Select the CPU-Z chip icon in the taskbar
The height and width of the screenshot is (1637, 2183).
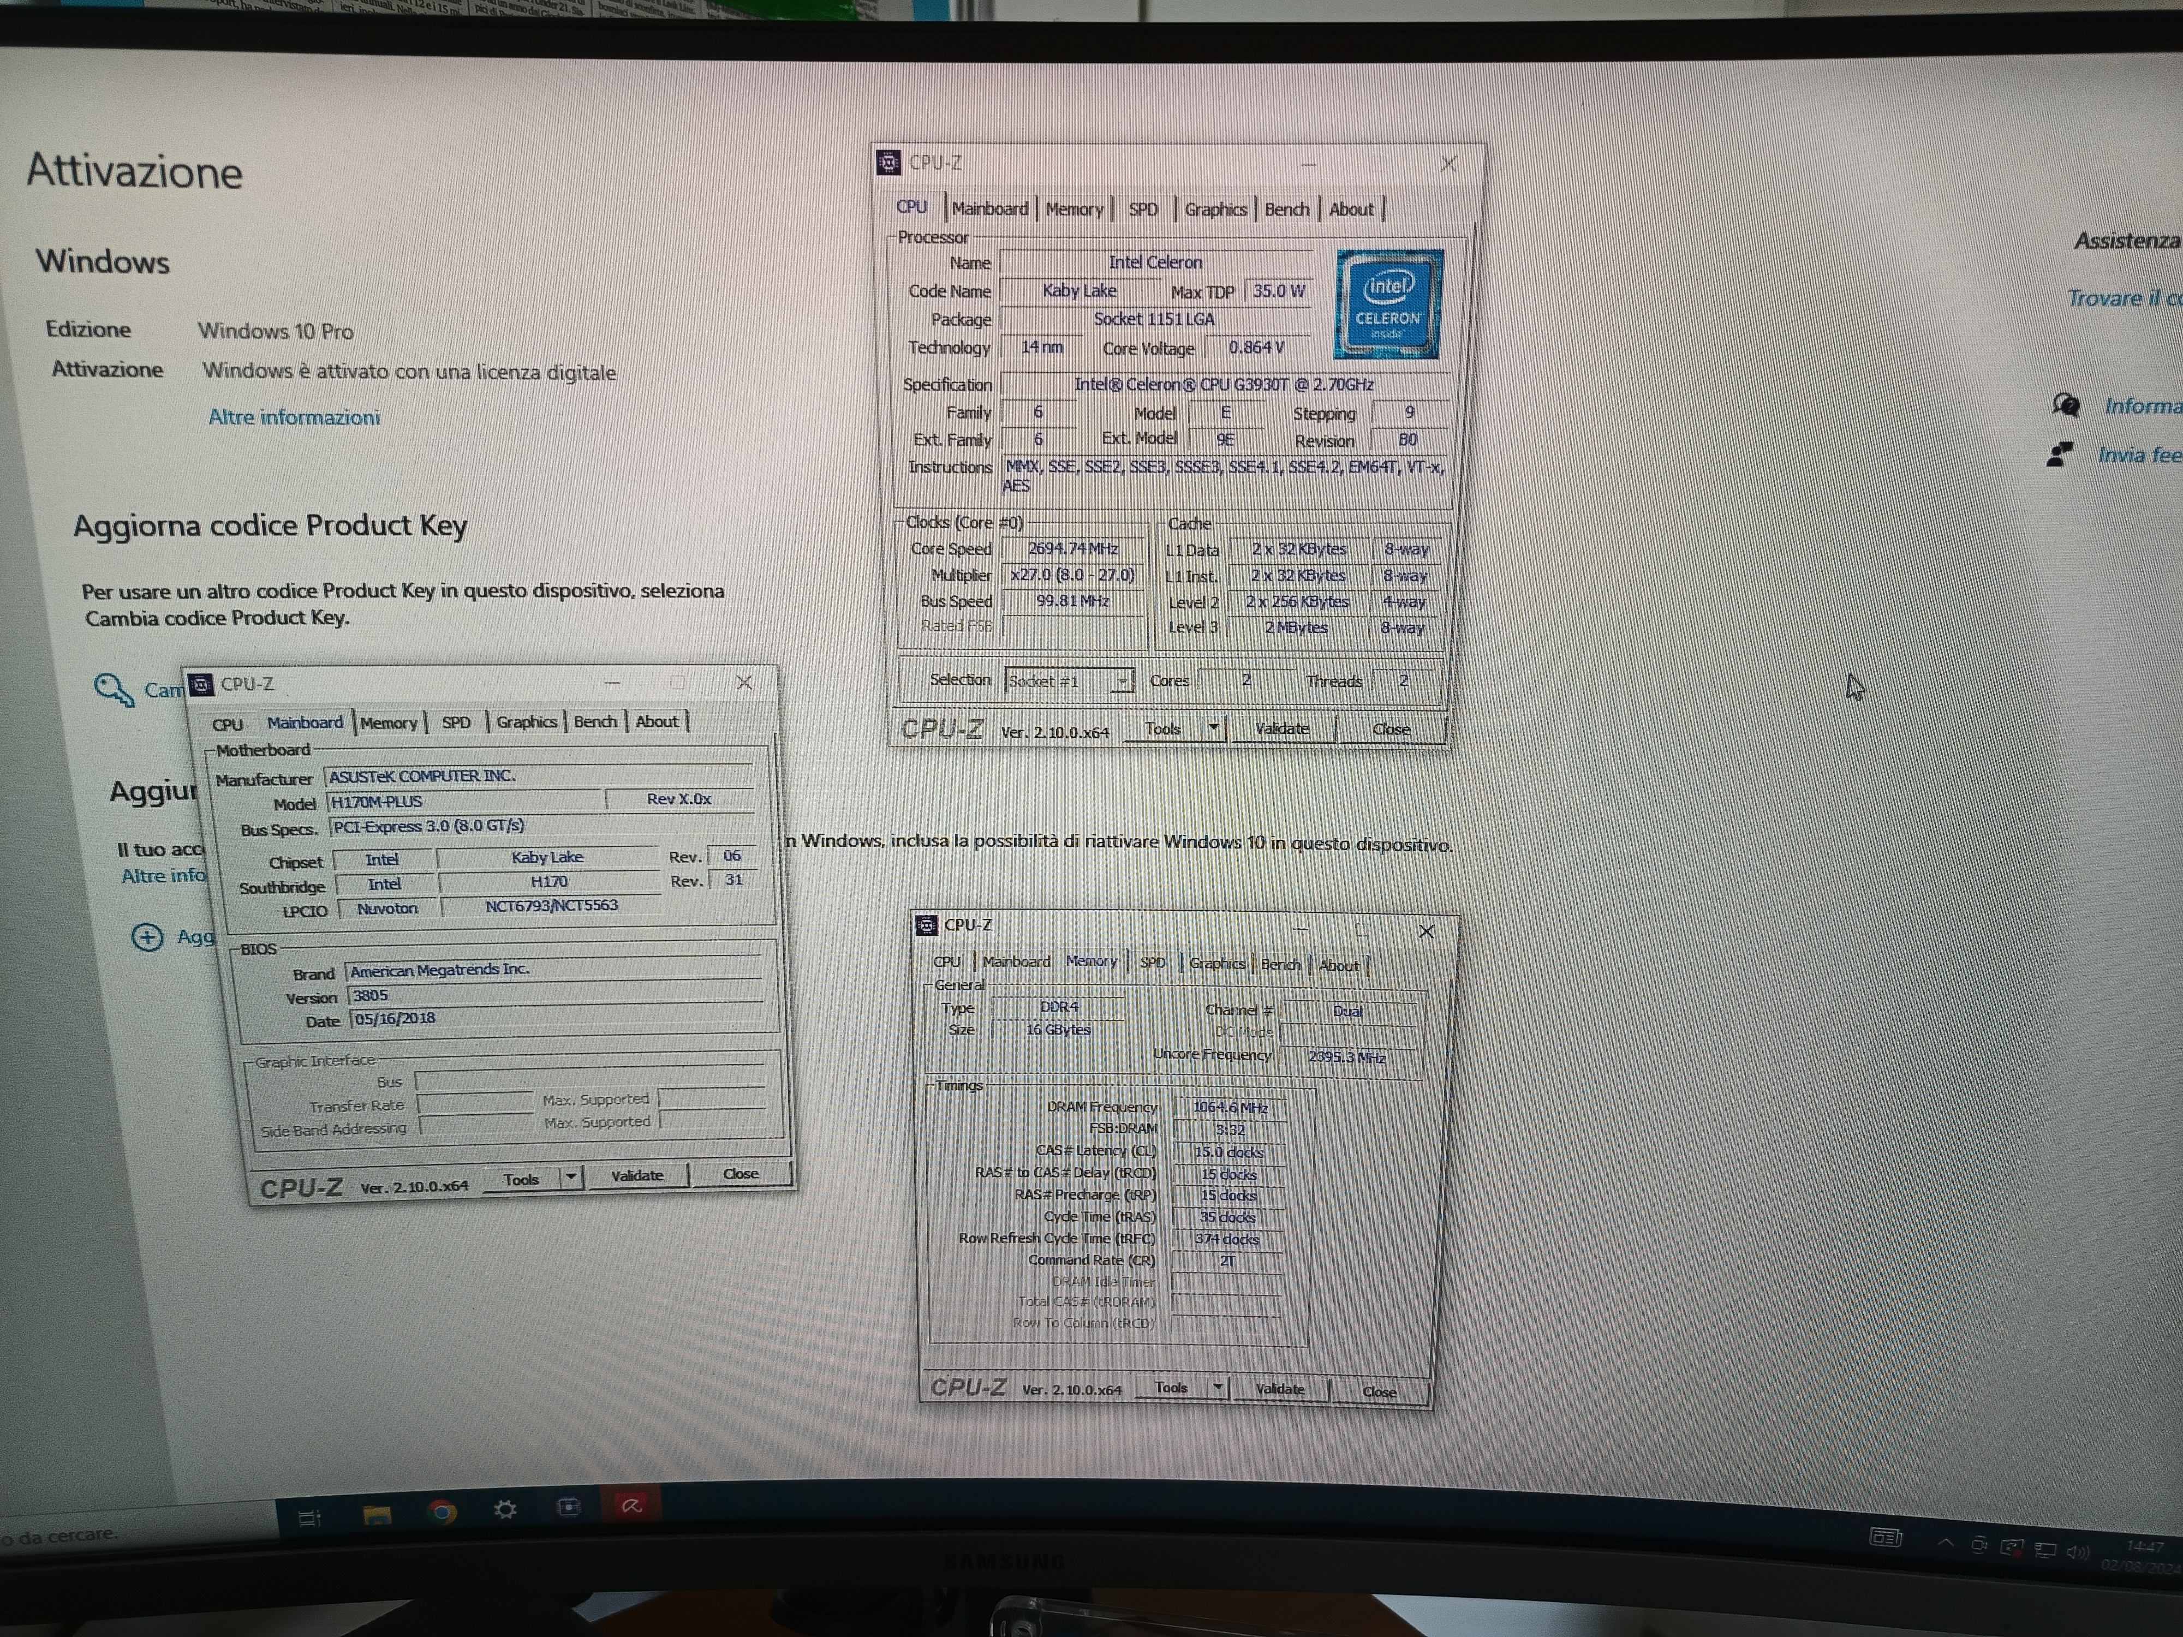click(569, 1507)
